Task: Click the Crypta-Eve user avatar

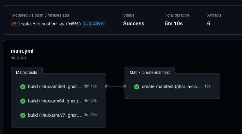Action: [13, 24]
